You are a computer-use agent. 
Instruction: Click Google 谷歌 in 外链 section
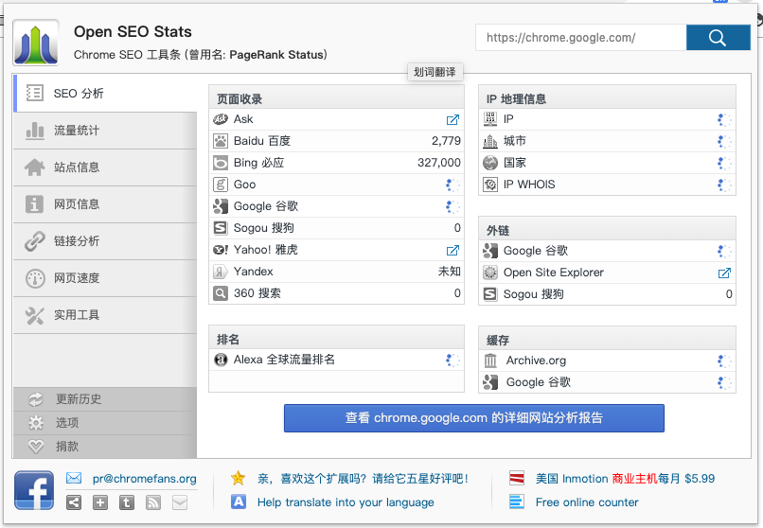tap(535, 251)
